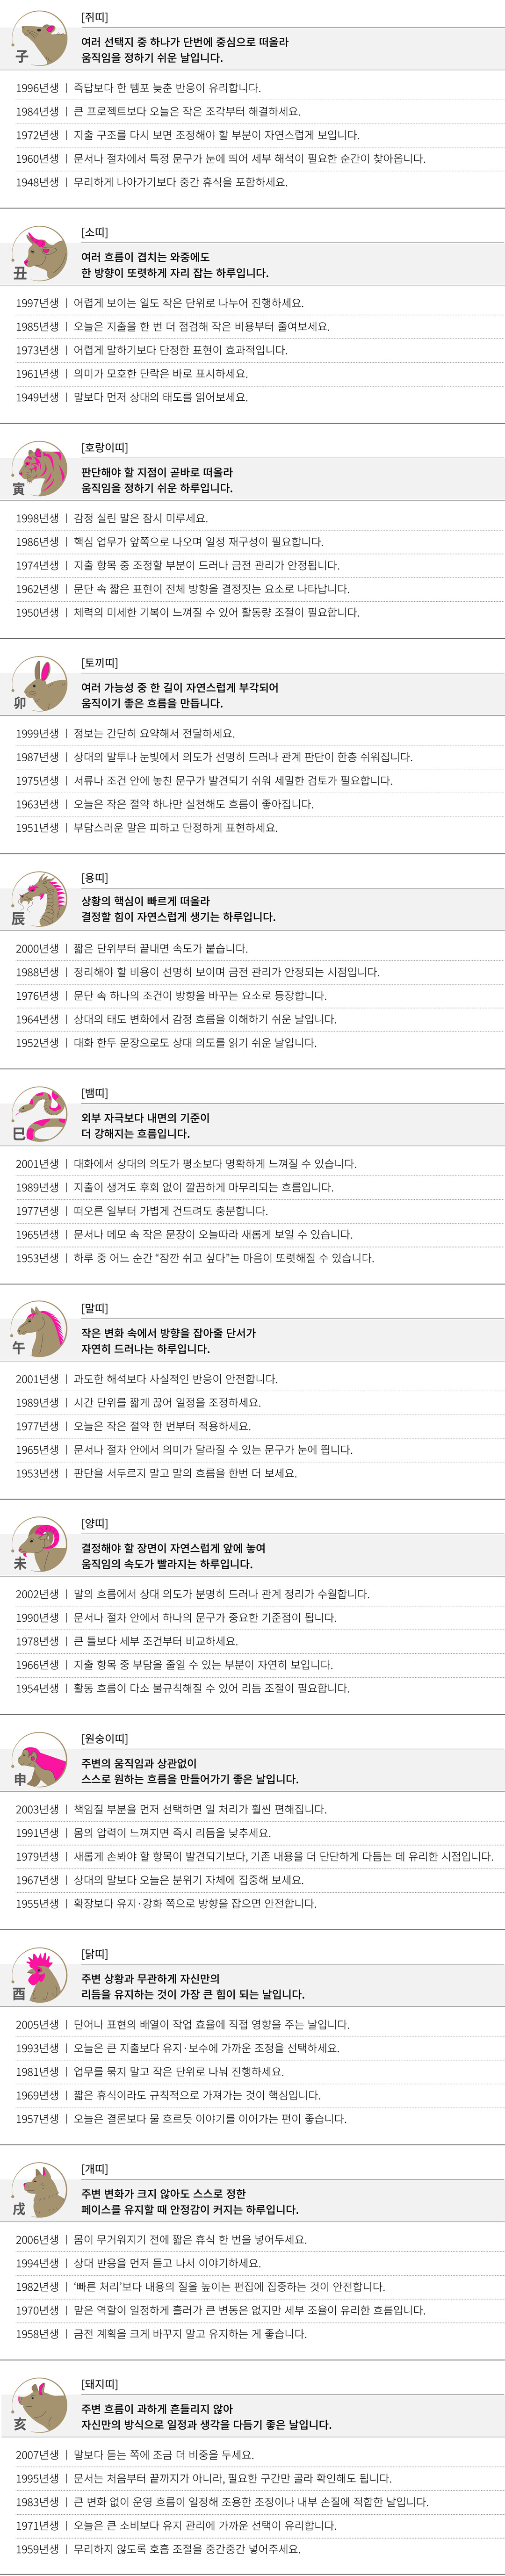Select the monkey (원숭이띠) zodiac icon
Screen dimensions: 505x2576
tap(40, 1760)
